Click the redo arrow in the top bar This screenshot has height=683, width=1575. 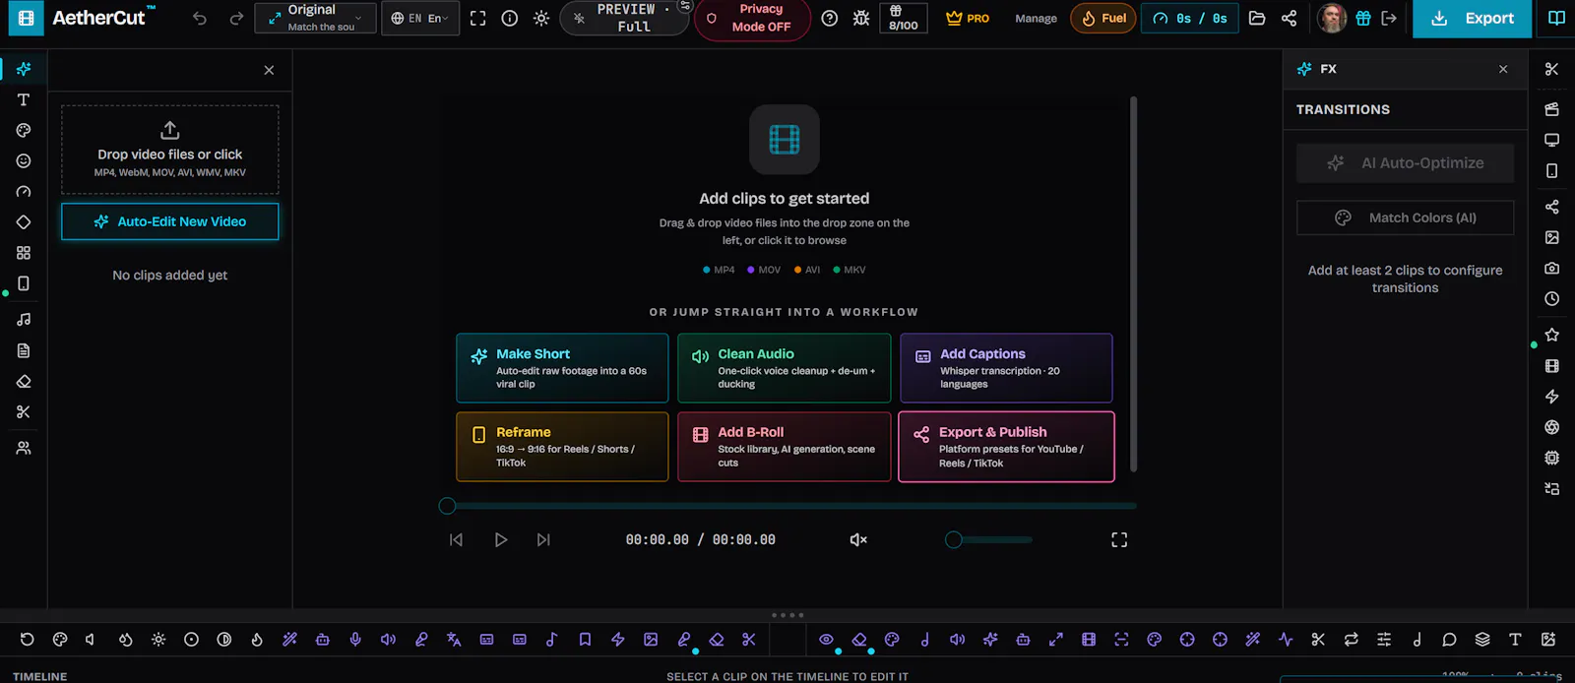[x=236, y=18]
